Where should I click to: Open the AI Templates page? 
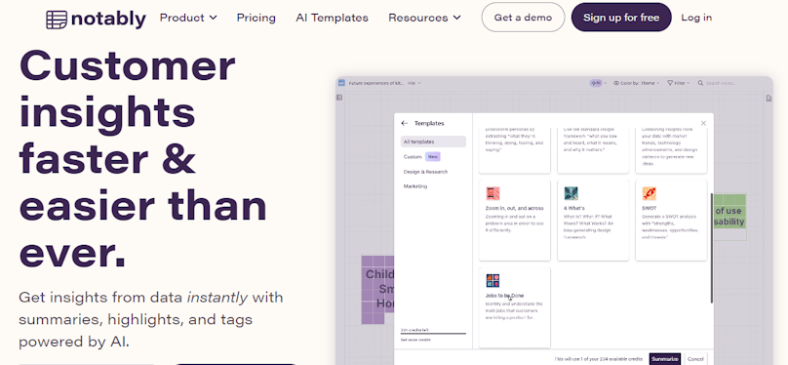333,18
